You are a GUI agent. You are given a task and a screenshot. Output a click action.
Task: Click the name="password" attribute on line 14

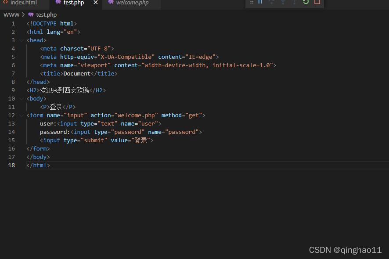[173, 132]
